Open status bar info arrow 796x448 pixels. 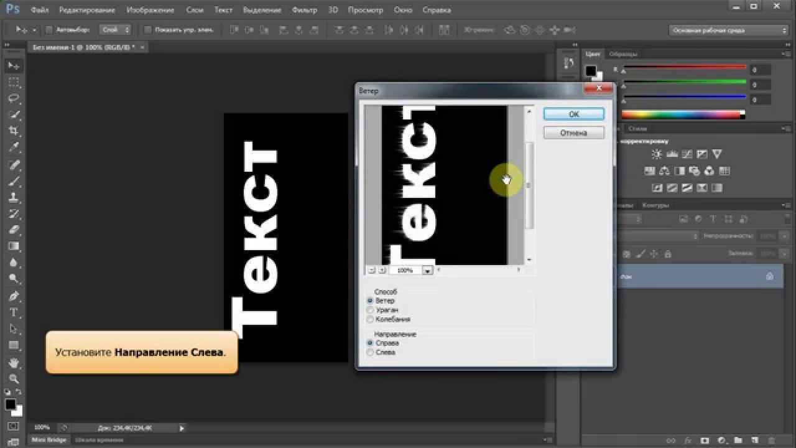(182, 428)
